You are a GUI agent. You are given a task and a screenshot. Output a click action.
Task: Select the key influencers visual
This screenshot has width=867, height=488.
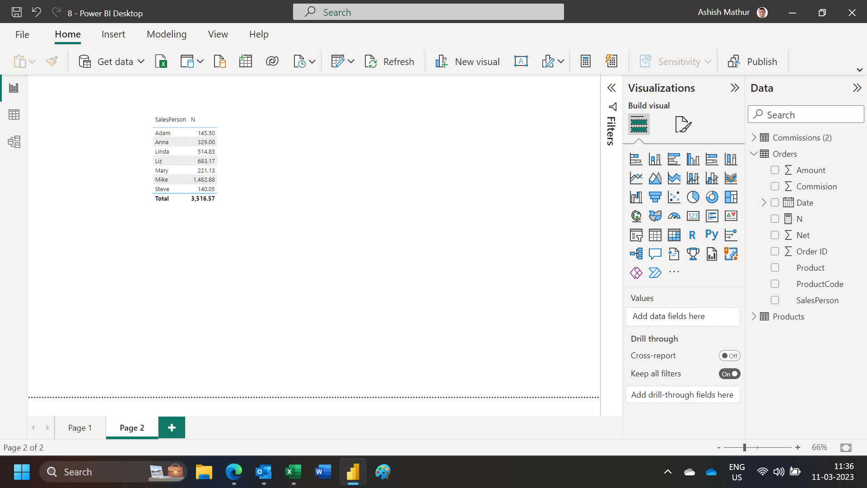[x=731, y=235]
